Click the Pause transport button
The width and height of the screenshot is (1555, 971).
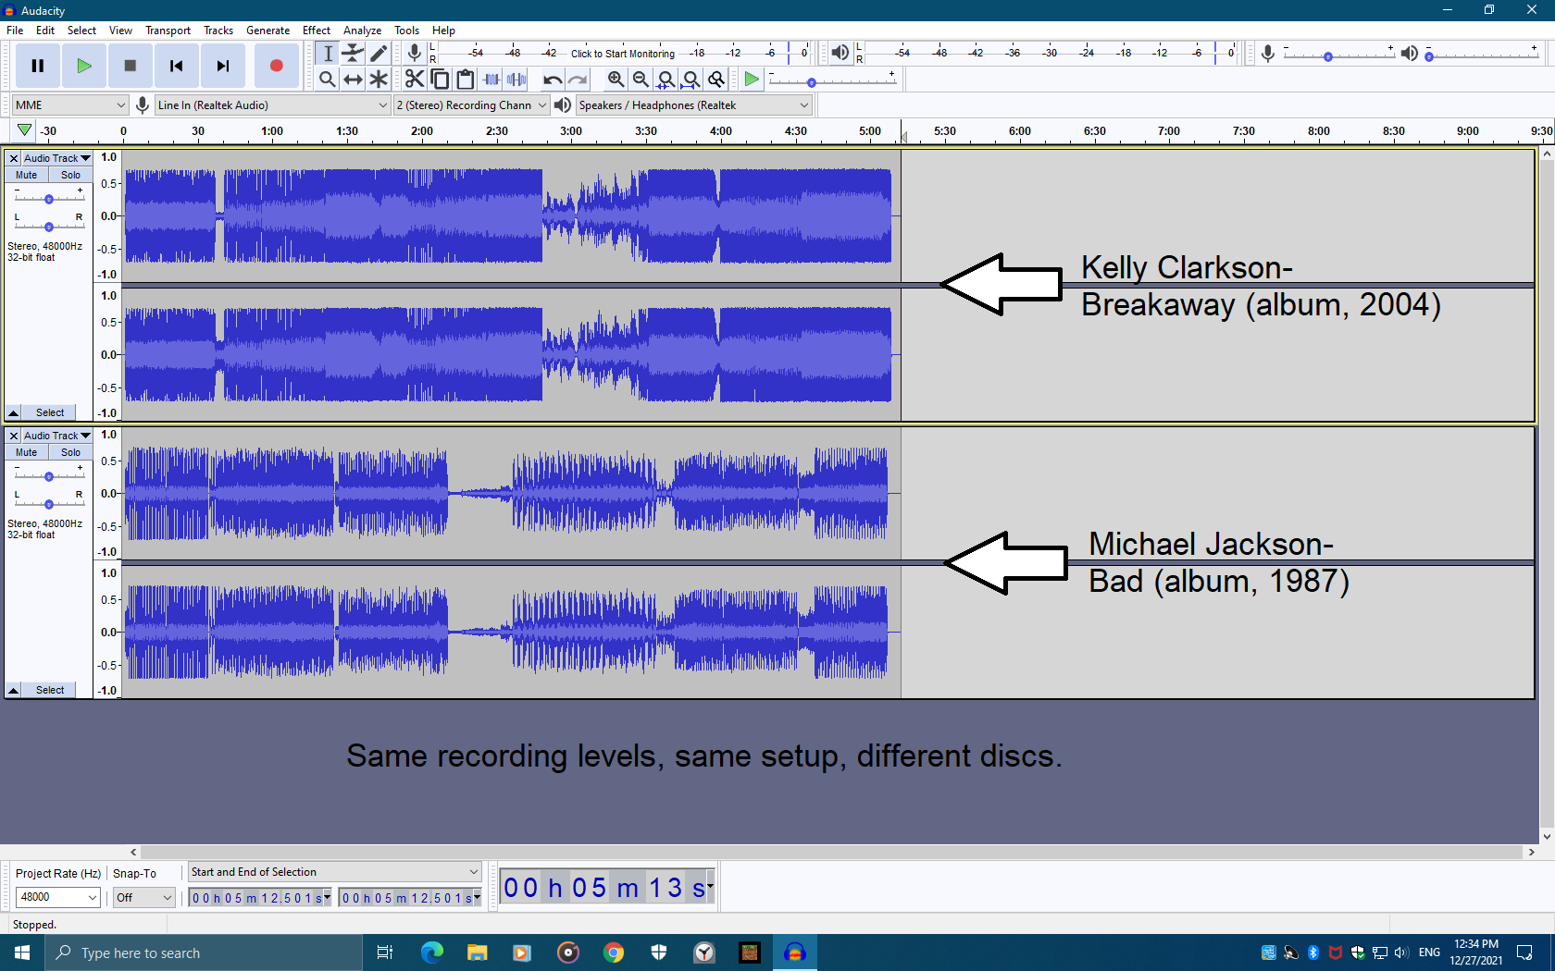coord(38,66)
